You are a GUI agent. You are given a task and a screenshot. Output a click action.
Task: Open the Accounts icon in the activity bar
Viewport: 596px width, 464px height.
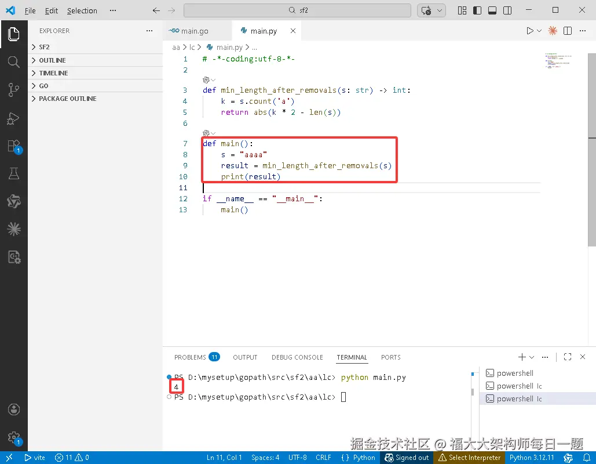14,409
